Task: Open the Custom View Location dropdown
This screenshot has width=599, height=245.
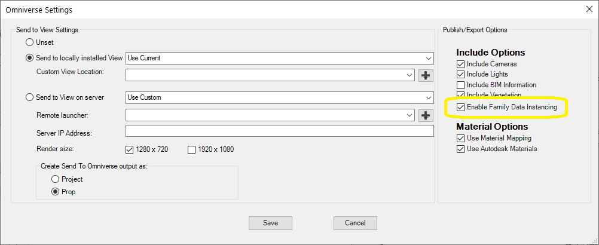Action: click(x=270, y=75)
